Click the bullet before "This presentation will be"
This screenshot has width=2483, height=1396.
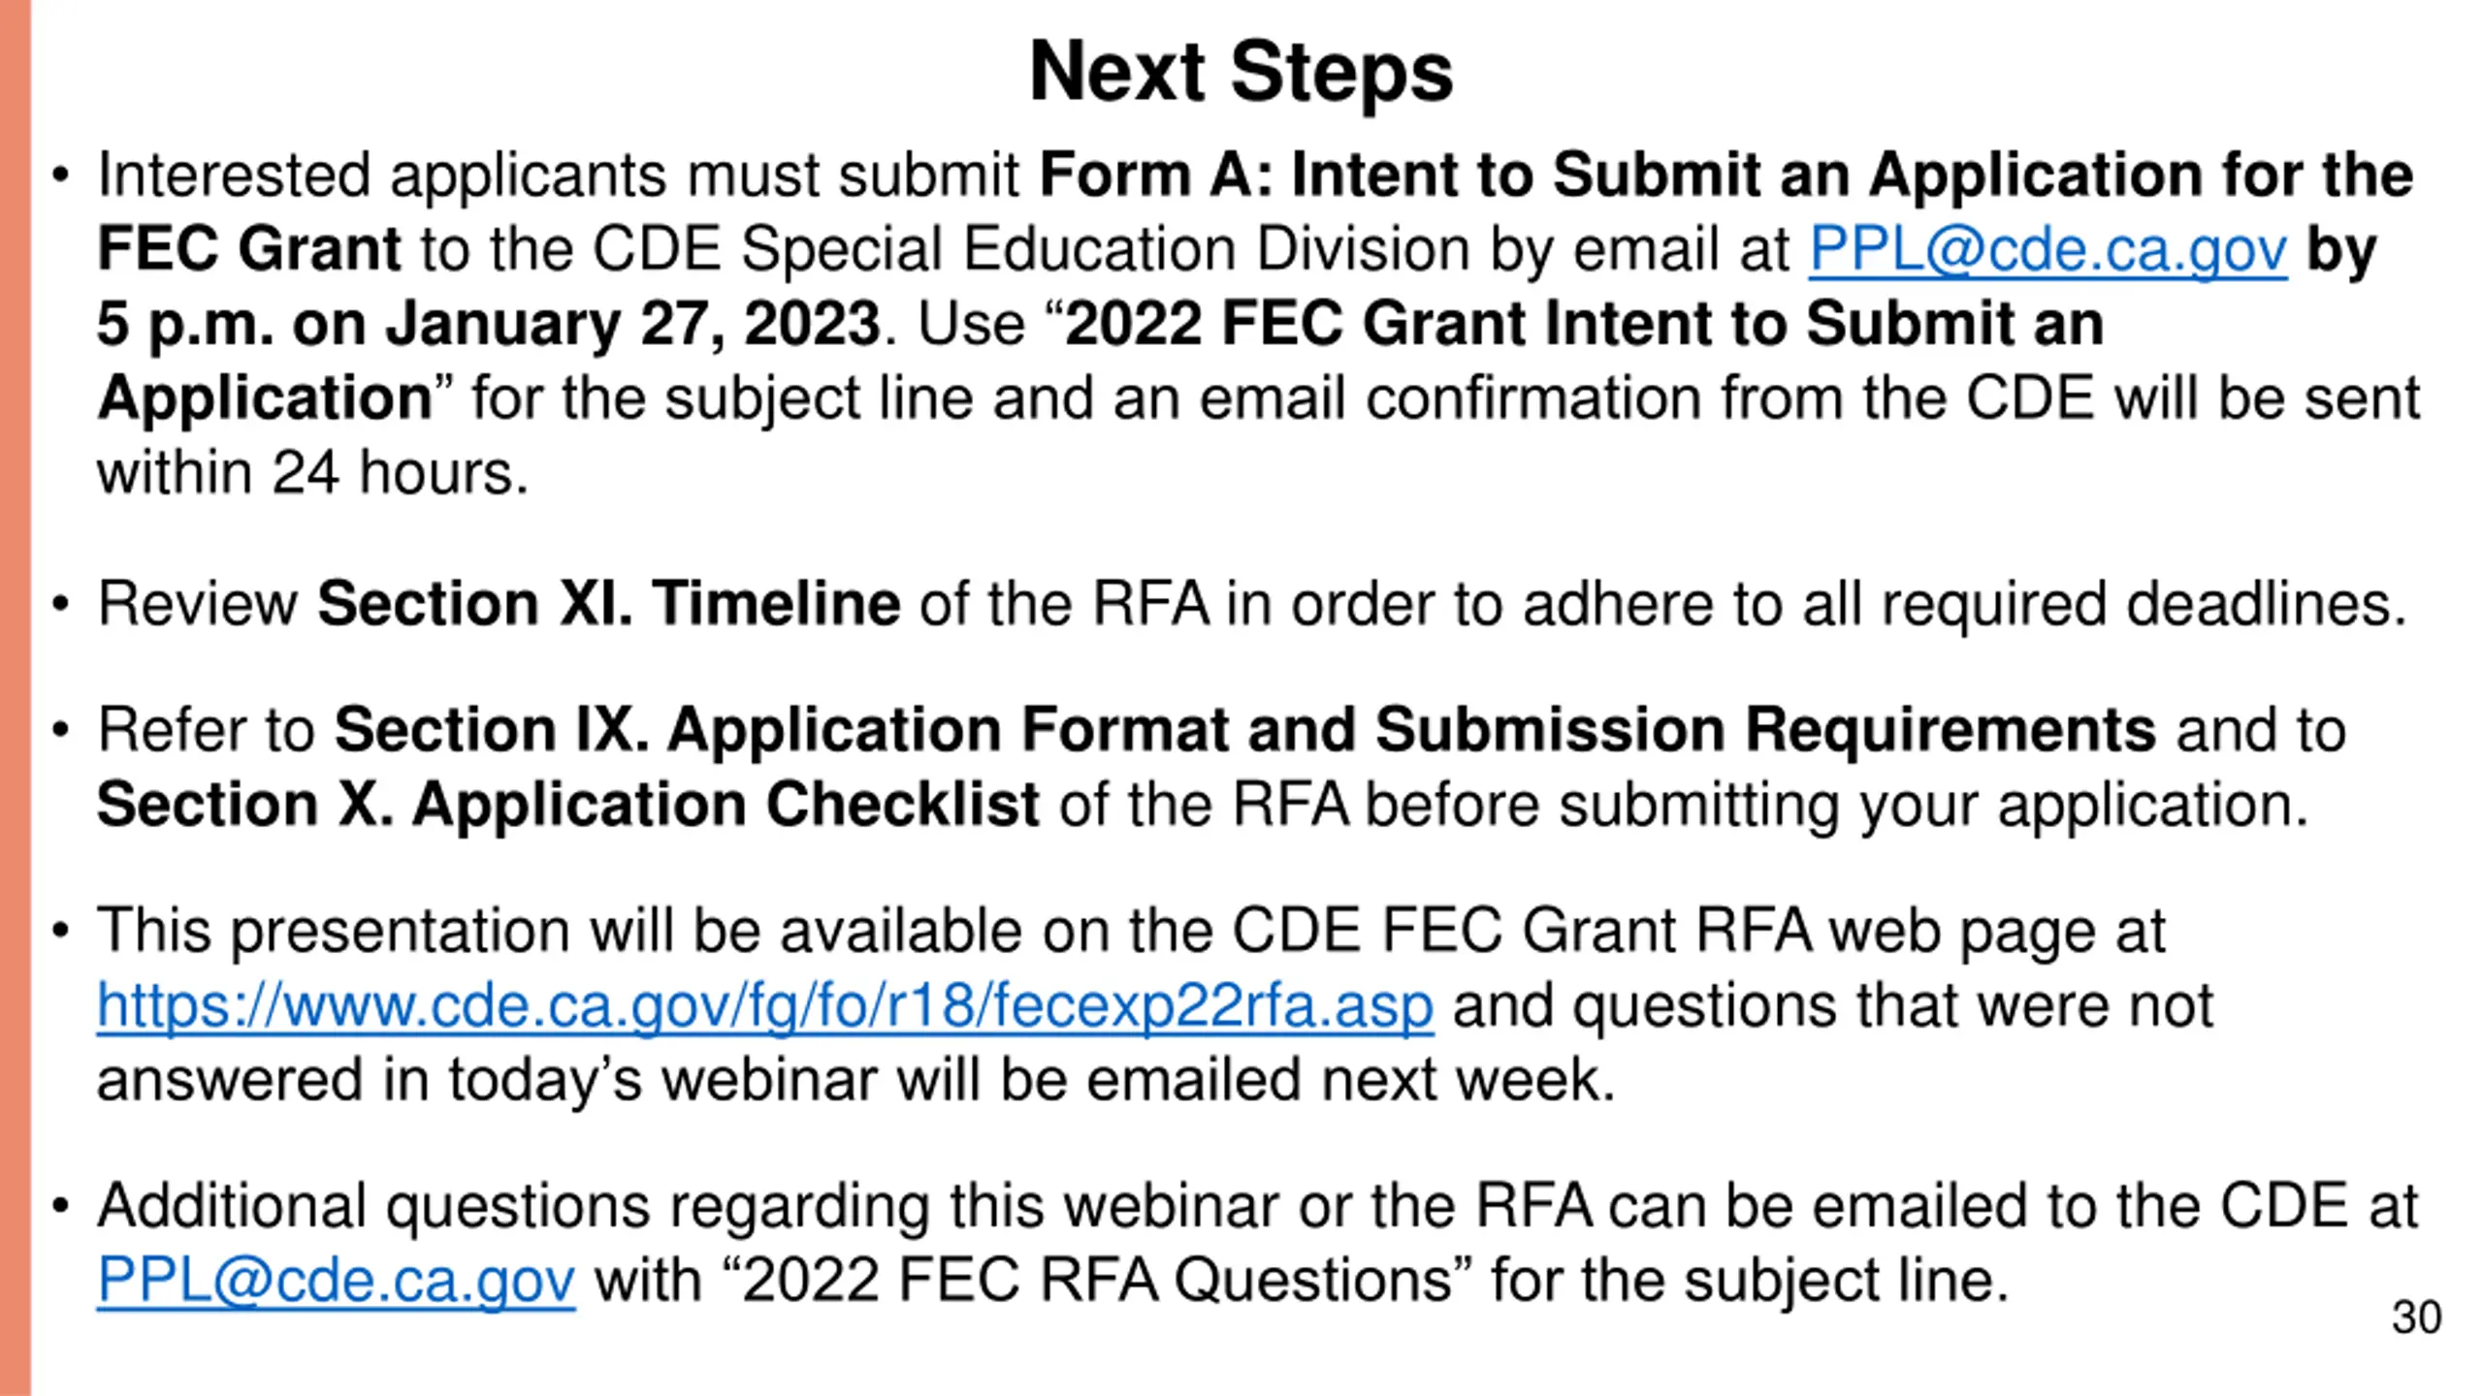tap(61, 932)
